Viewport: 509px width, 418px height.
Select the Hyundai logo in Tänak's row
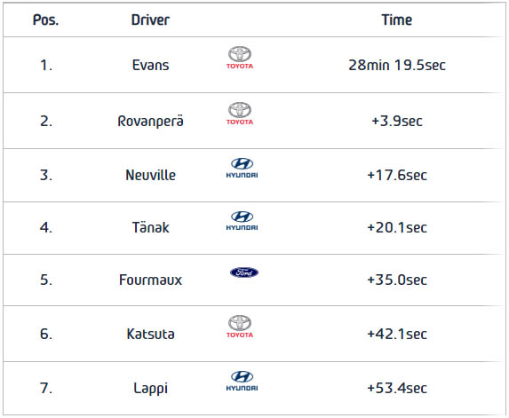(242, 221)
